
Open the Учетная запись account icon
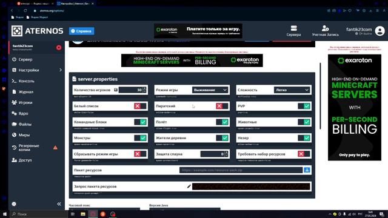(325, 28)
